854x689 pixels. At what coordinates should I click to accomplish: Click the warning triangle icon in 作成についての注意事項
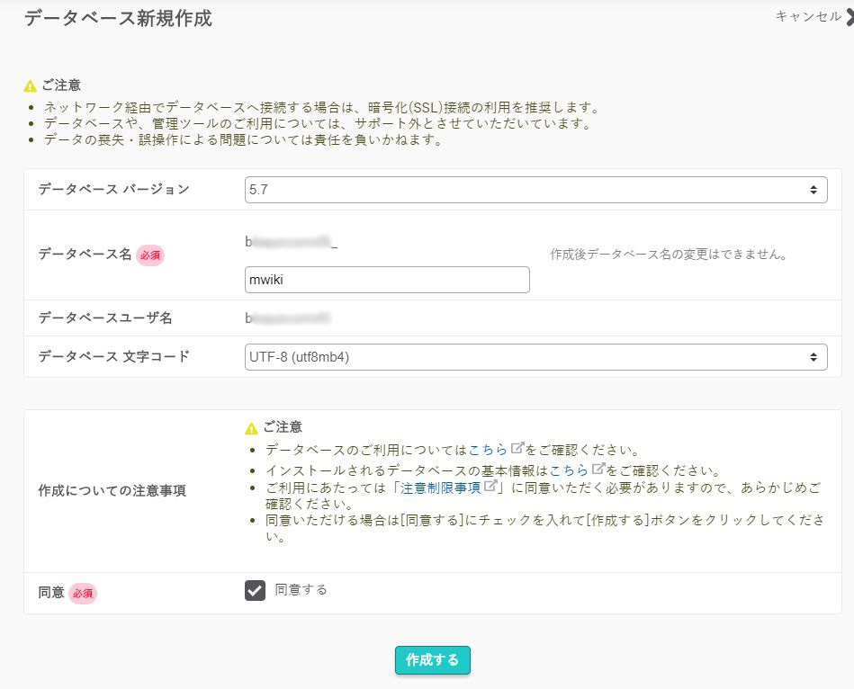(x=252, y=428)
